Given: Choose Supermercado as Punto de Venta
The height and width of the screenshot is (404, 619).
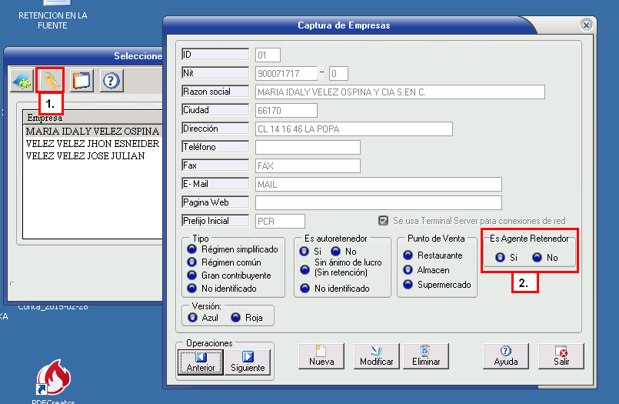Looking at the screenshot, I should coord(408,285).
